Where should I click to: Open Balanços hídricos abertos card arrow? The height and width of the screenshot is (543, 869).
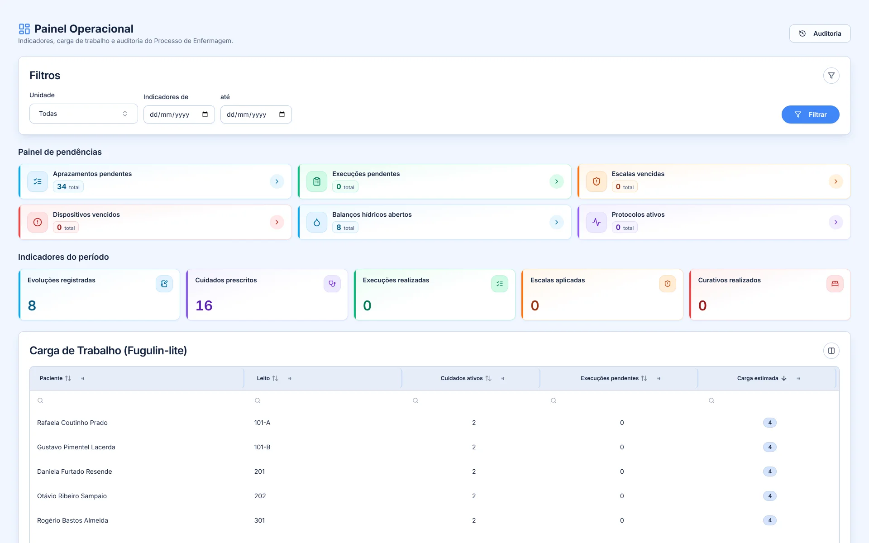coord(556,222)
